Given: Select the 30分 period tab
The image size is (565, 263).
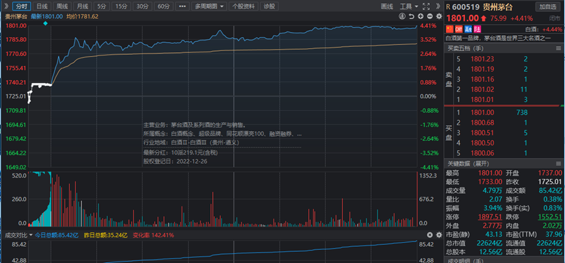Looking at the screenshot, I should point(142,6).
